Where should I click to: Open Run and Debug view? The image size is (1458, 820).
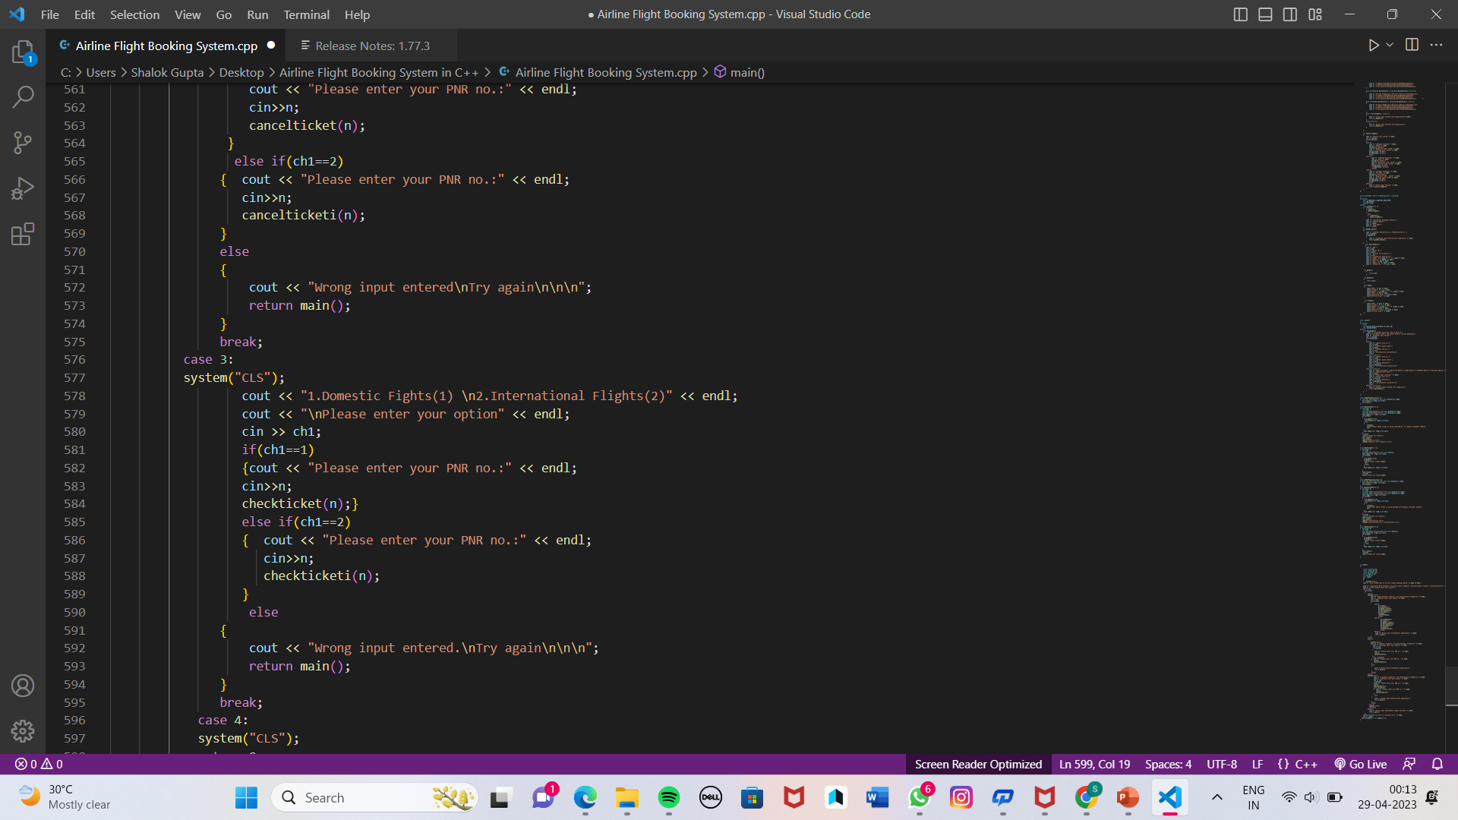coord(23,188)
